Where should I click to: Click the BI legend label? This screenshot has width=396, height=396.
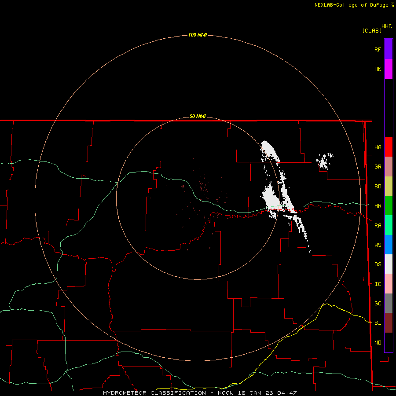(x=378, y=323)
